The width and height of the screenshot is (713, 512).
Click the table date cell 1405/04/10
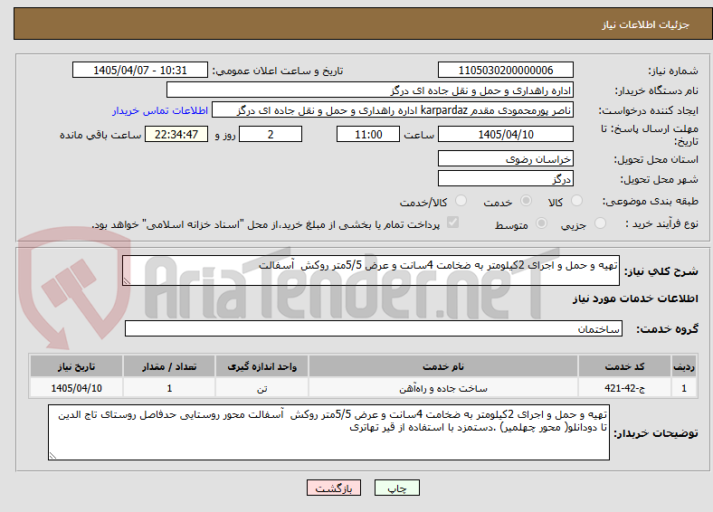[76, 388]
